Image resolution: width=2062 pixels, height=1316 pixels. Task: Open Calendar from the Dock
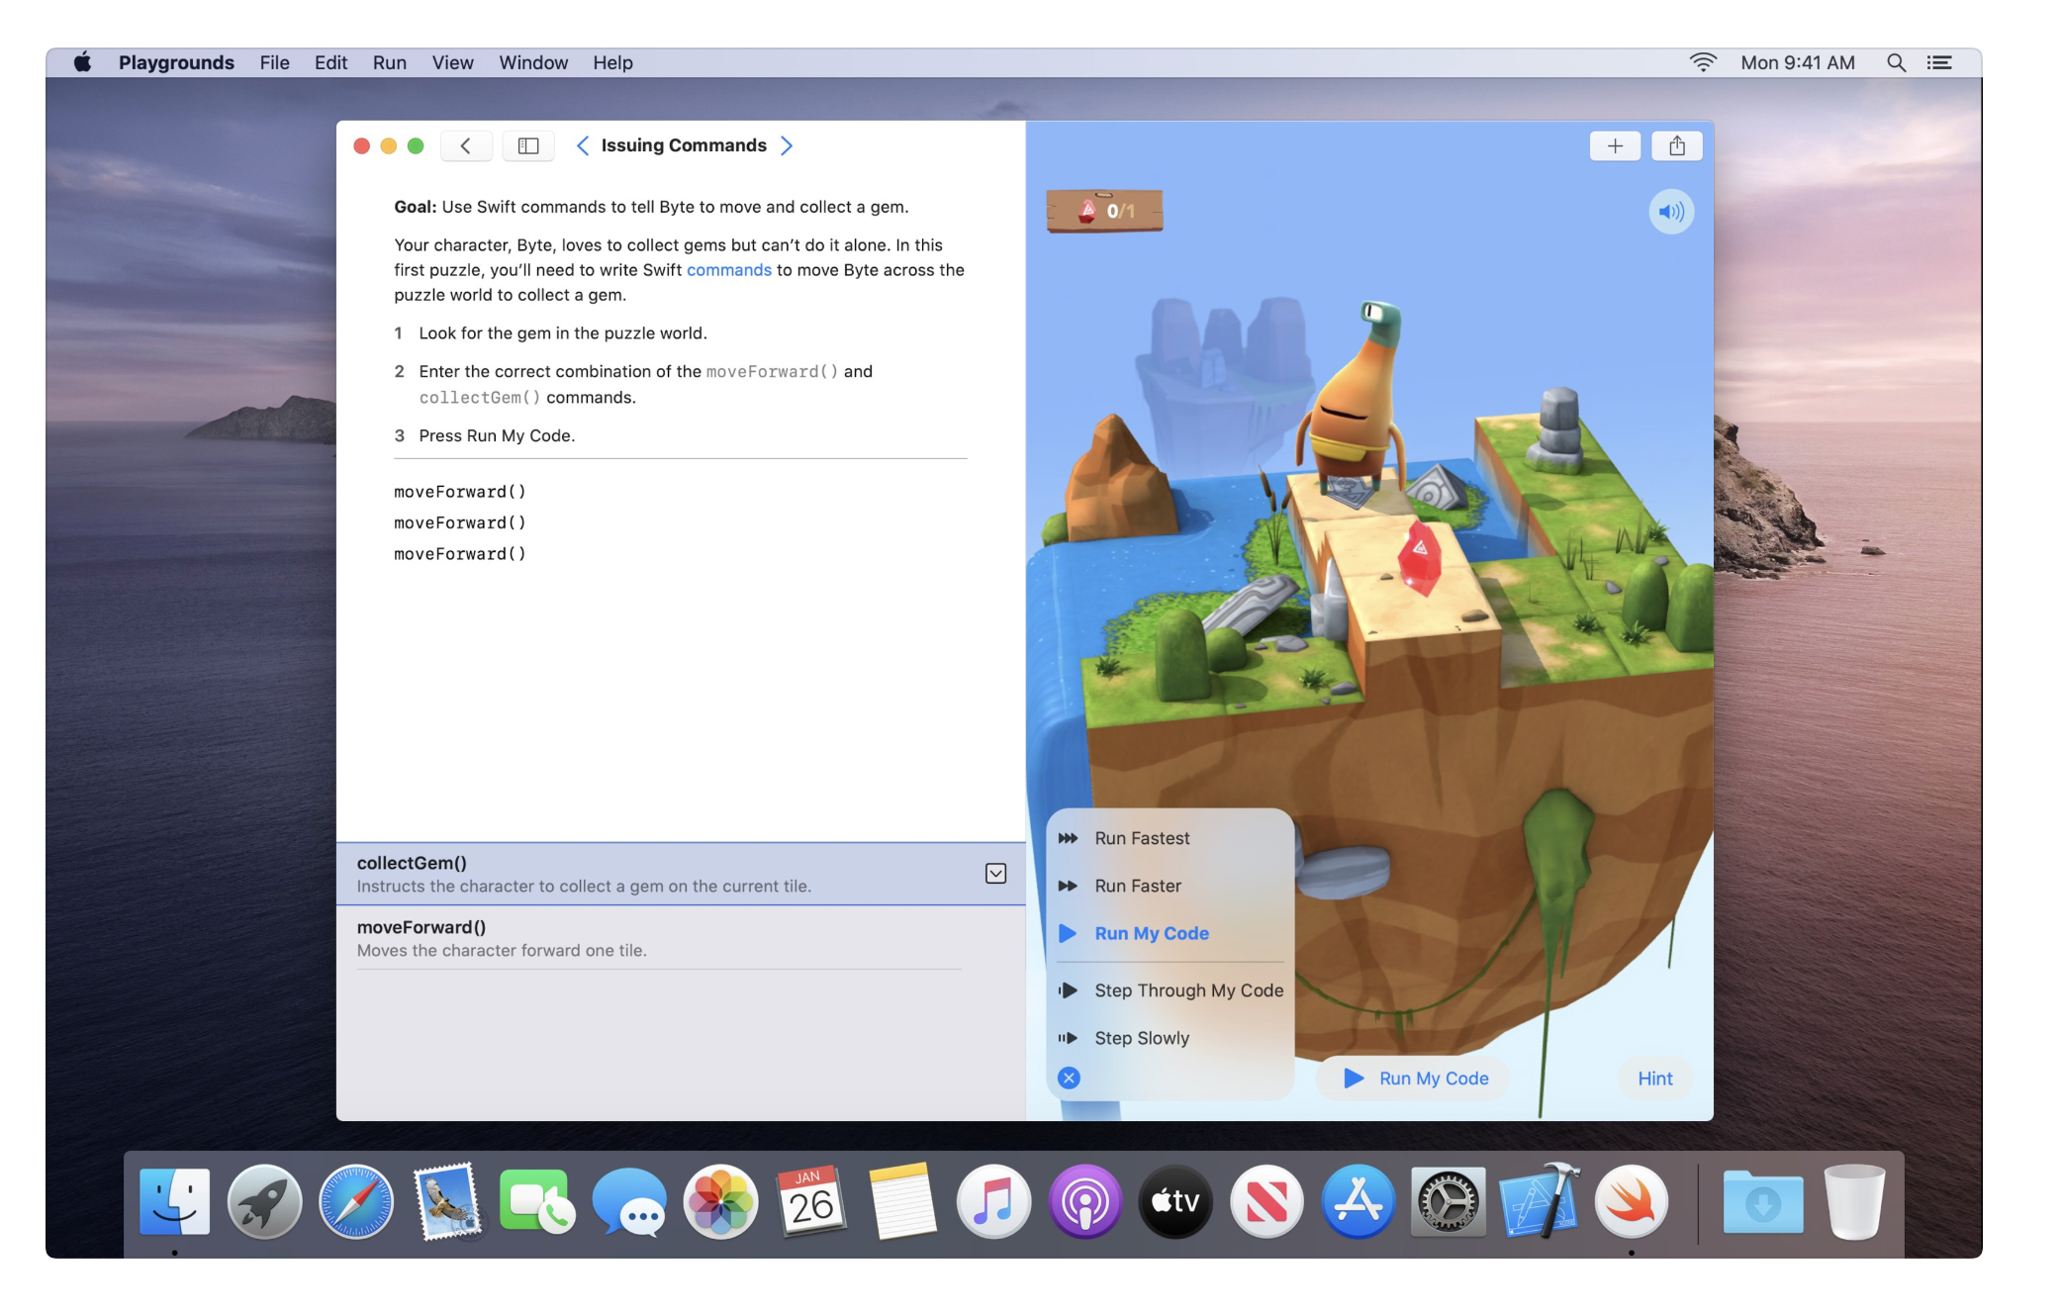point(811,1202)
